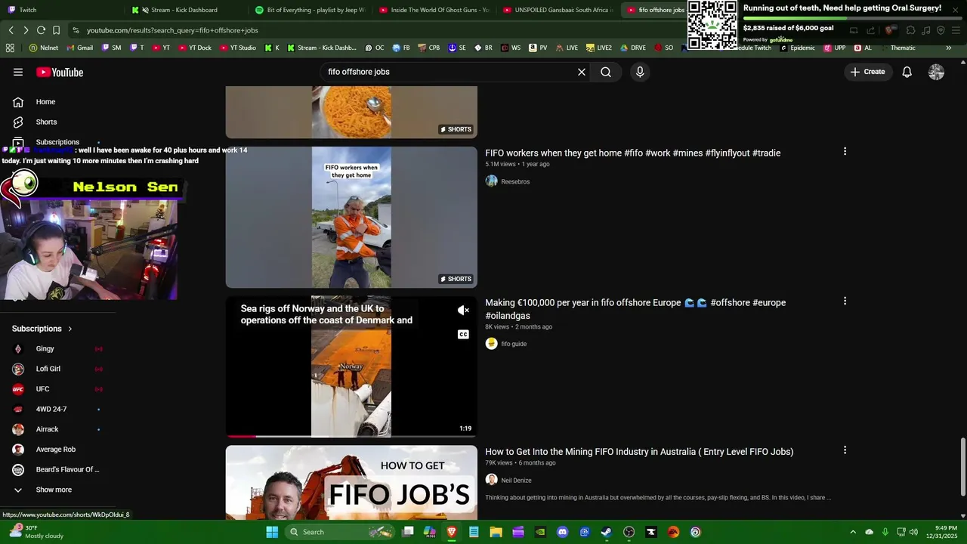
Task: Open OBS Studio from the taskbar
Action: (629, 532)
